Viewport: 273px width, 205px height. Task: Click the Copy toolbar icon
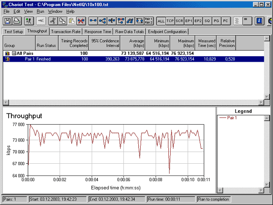[x=62, y=21]
